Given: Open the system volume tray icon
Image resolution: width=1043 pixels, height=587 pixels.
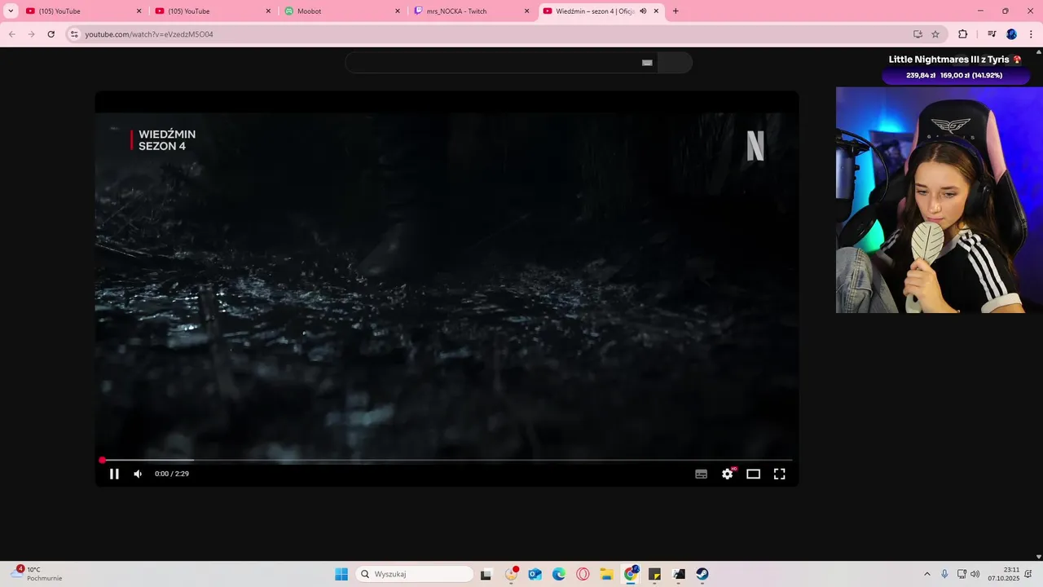Looking at the screenshot, I should pyautogui.click(x=975, y=574).
